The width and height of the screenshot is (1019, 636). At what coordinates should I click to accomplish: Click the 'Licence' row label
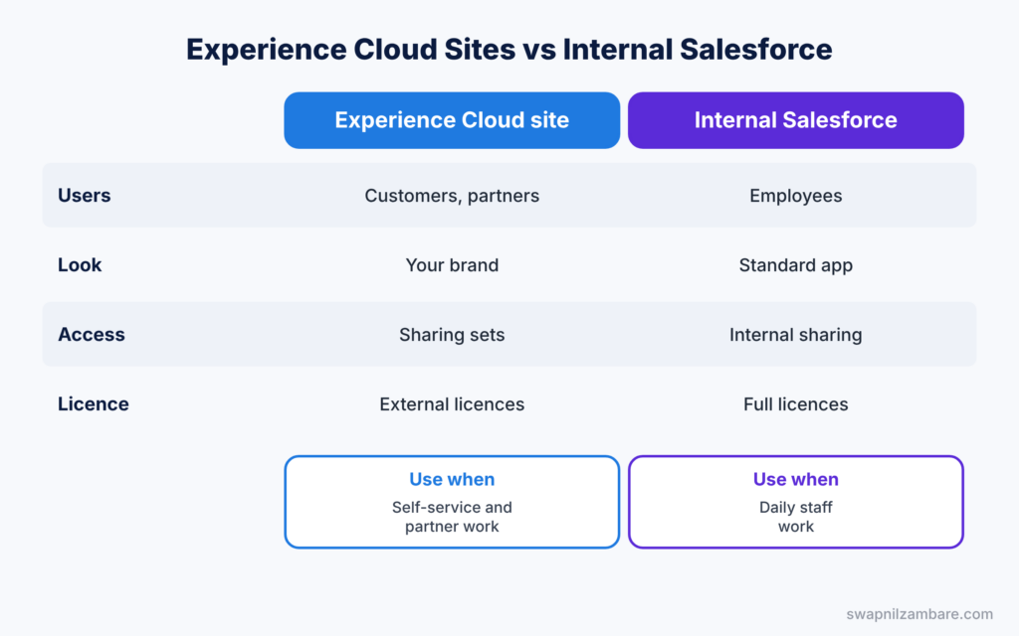click(93, 403)
